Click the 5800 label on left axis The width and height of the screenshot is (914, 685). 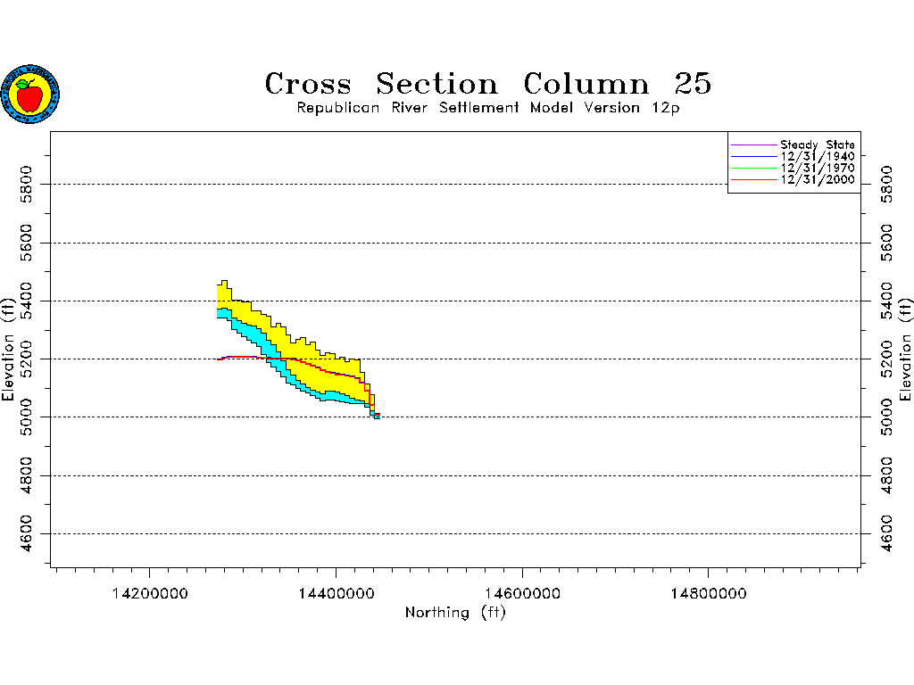pyautogui.click(x=26, y=184)
